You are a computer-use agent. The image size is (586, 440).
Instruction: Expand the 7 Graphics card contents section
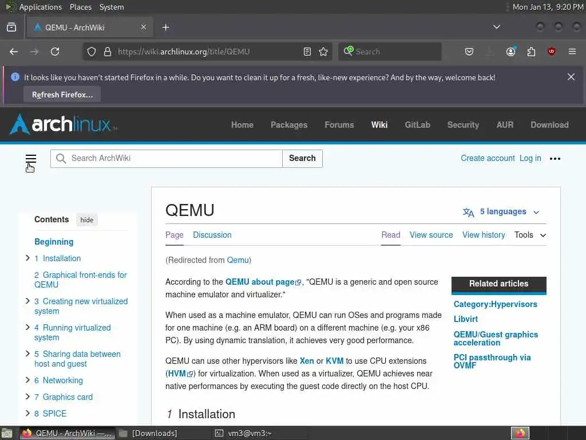(x=27, y=396)
